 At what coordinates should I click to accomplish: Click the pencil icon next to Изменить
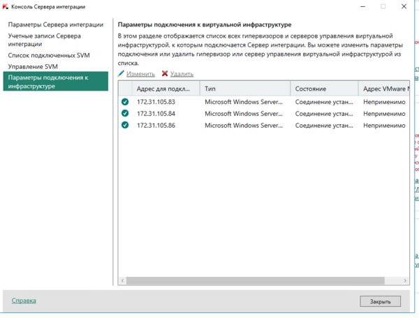point(122,73)
